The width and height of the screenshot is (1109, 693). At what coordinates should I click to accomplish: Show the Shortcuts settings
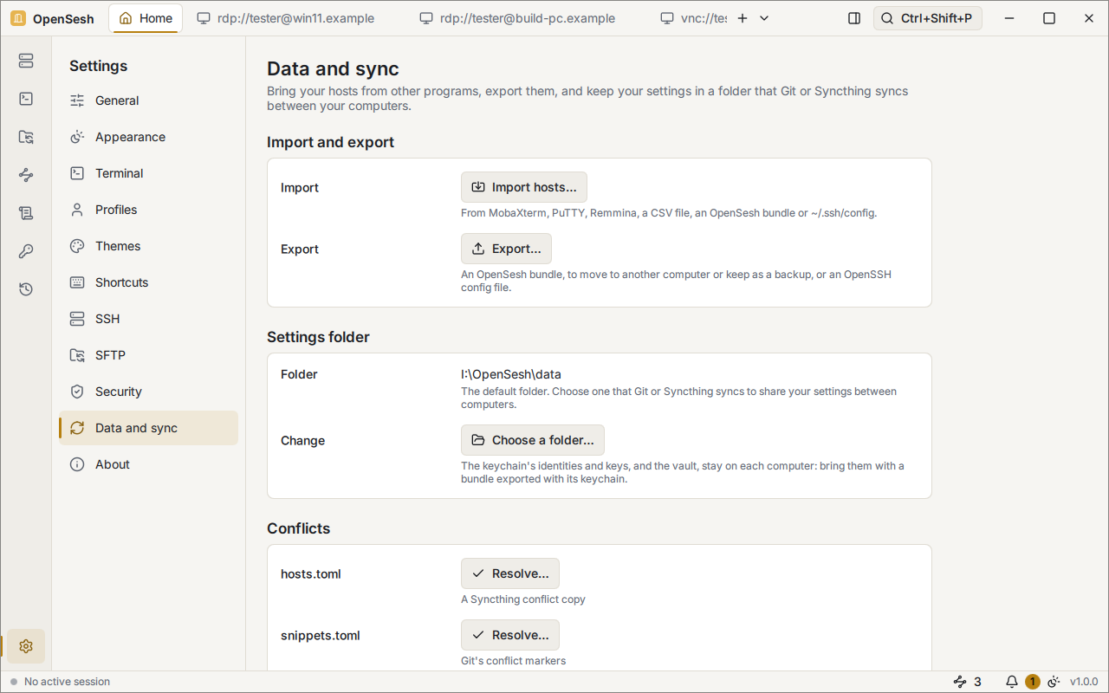pyautogui.click(x=148, y=282)
